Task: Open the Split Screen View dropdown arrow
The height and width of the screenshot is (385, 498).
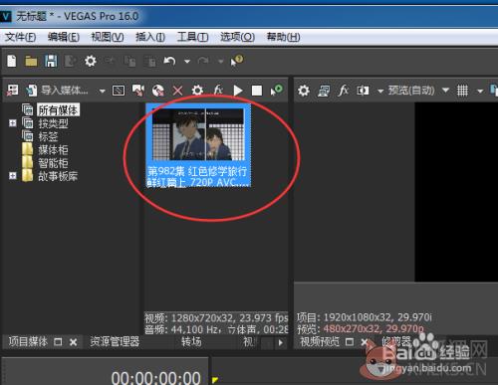Action: 380,91
